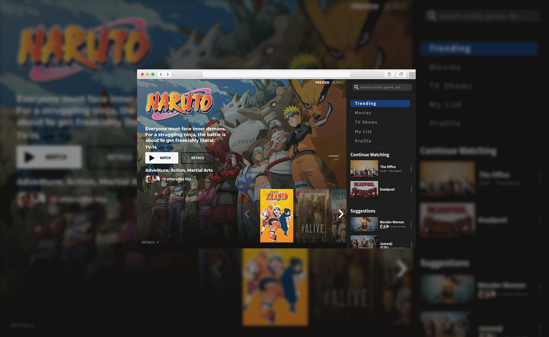The image size is (549, 337).
Task: Select Movies in sidebar menu
Action: pyautogui.click(x=363, y=113)
